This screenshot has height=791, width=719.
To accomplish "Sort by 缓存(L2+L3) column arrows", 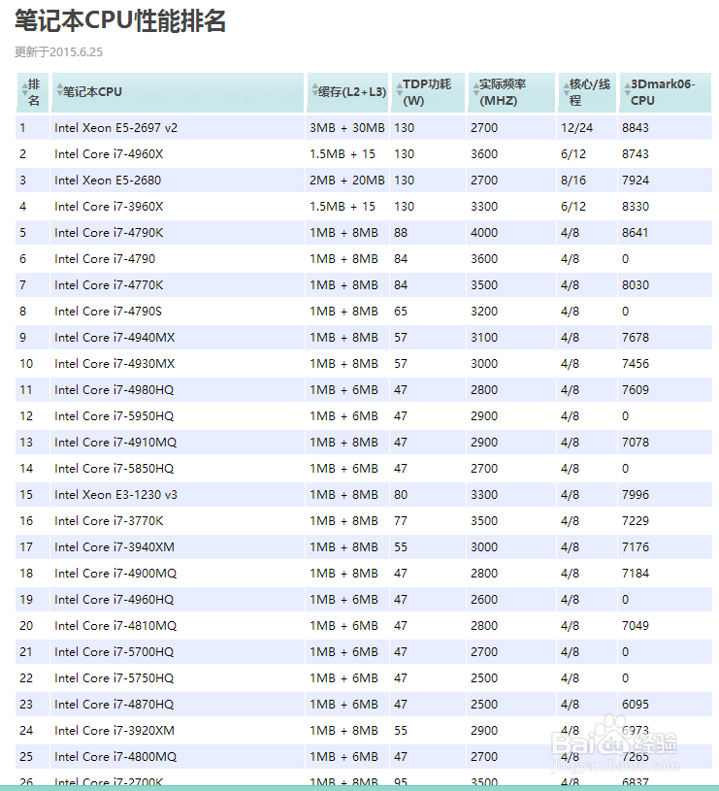I will (x=315, y=91).
